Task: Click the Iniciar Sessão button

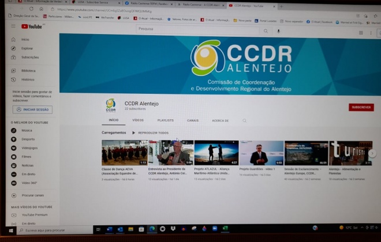Action: tap(32, 109)
